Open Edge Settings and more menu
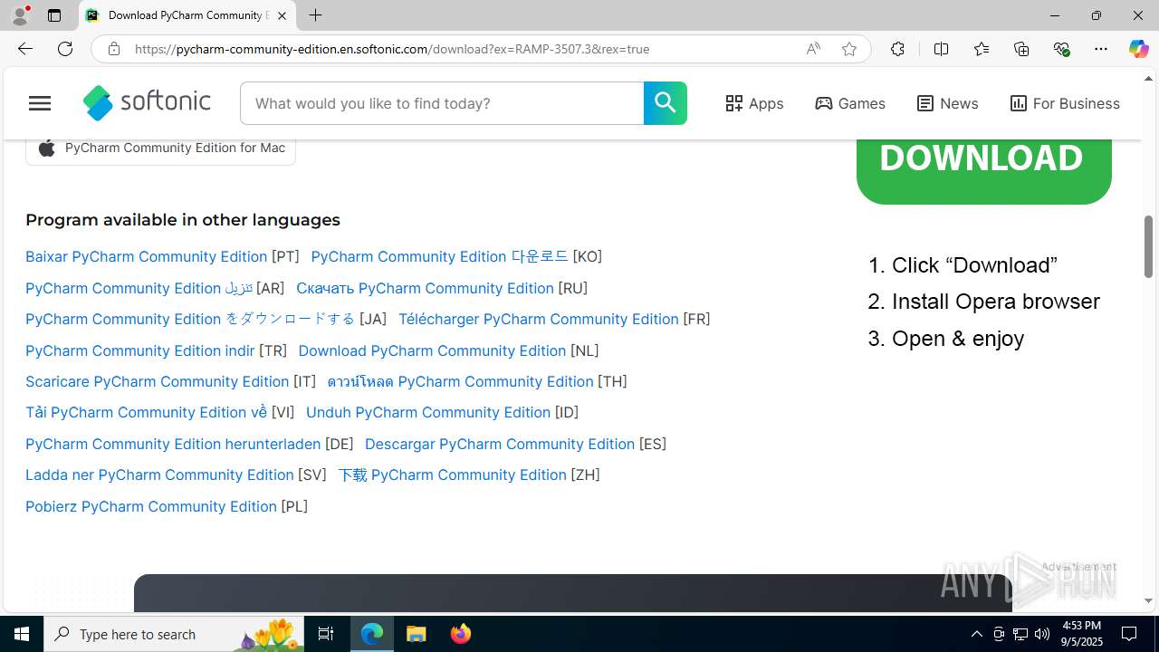The width and height of the screenshot is (1159, 652). 1101,49
